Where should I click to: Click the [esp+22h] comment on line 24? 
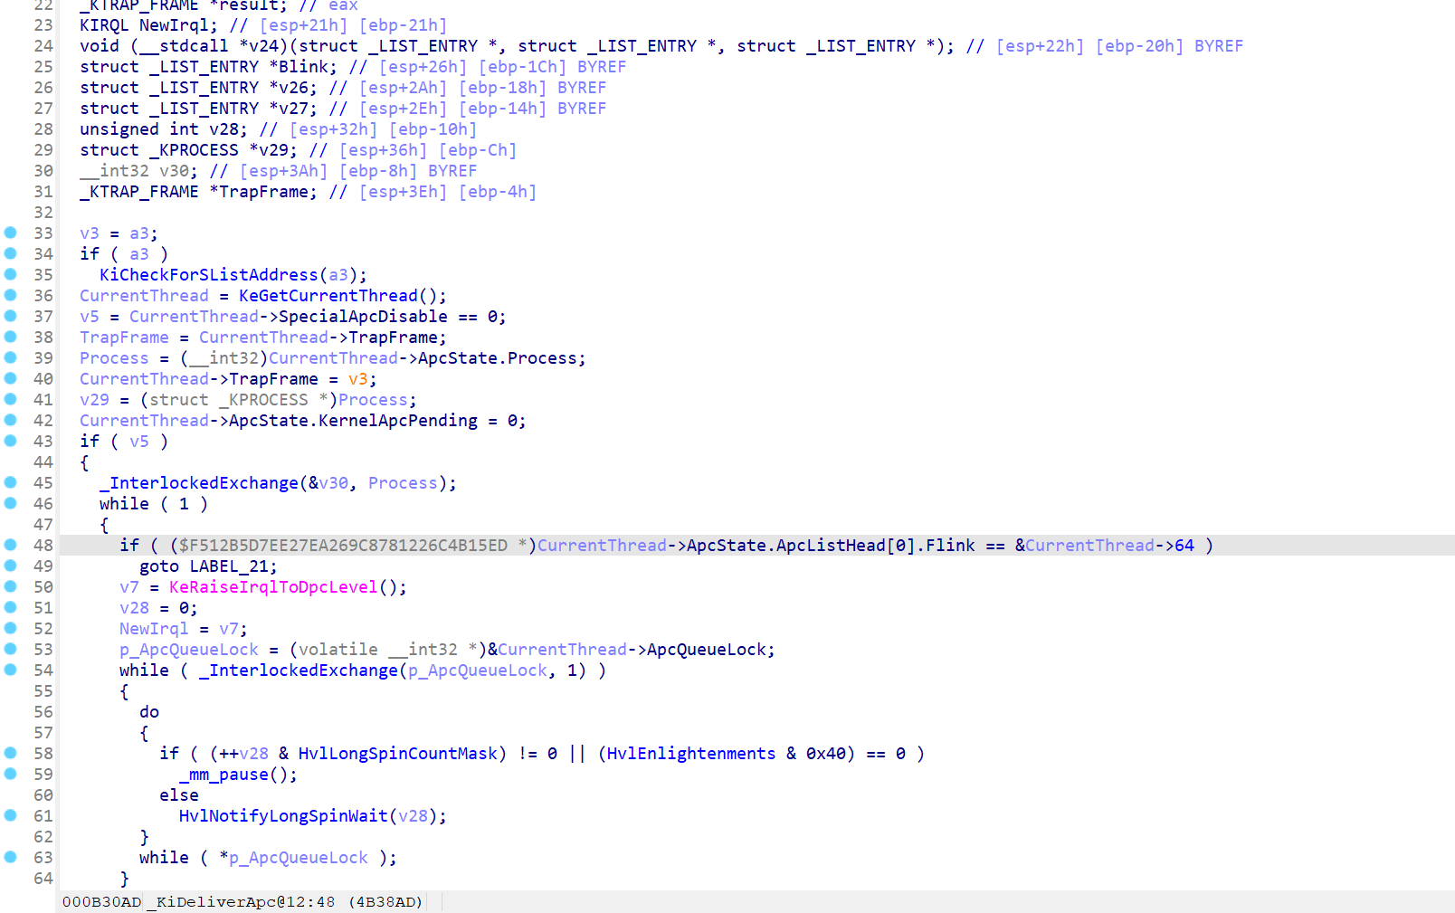(1041, 46)
